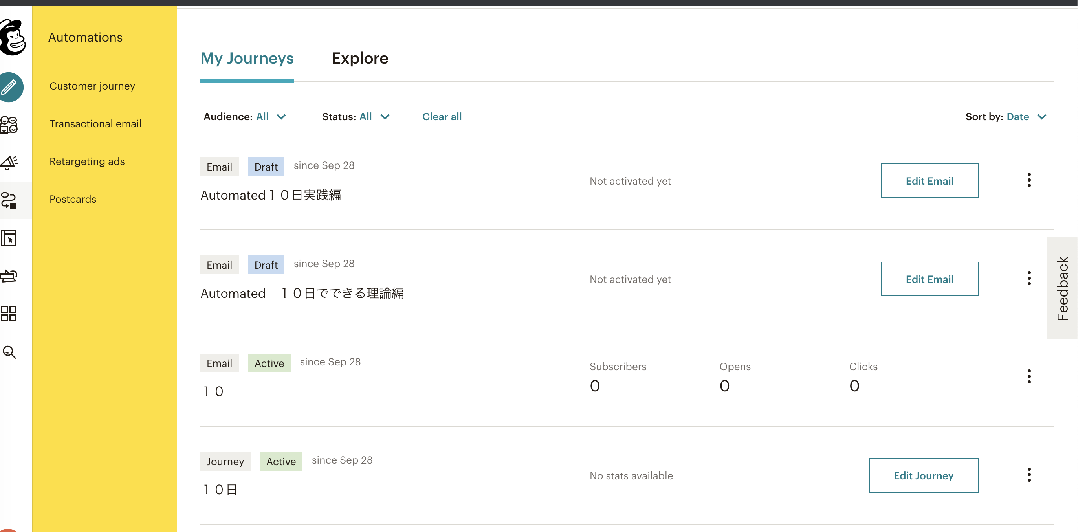Open the Content studio icon

(x=9, y=276)
